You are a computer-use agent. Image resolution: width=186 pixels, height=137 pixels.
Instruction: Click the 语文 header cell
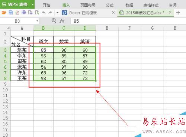[x=44, y=42]
